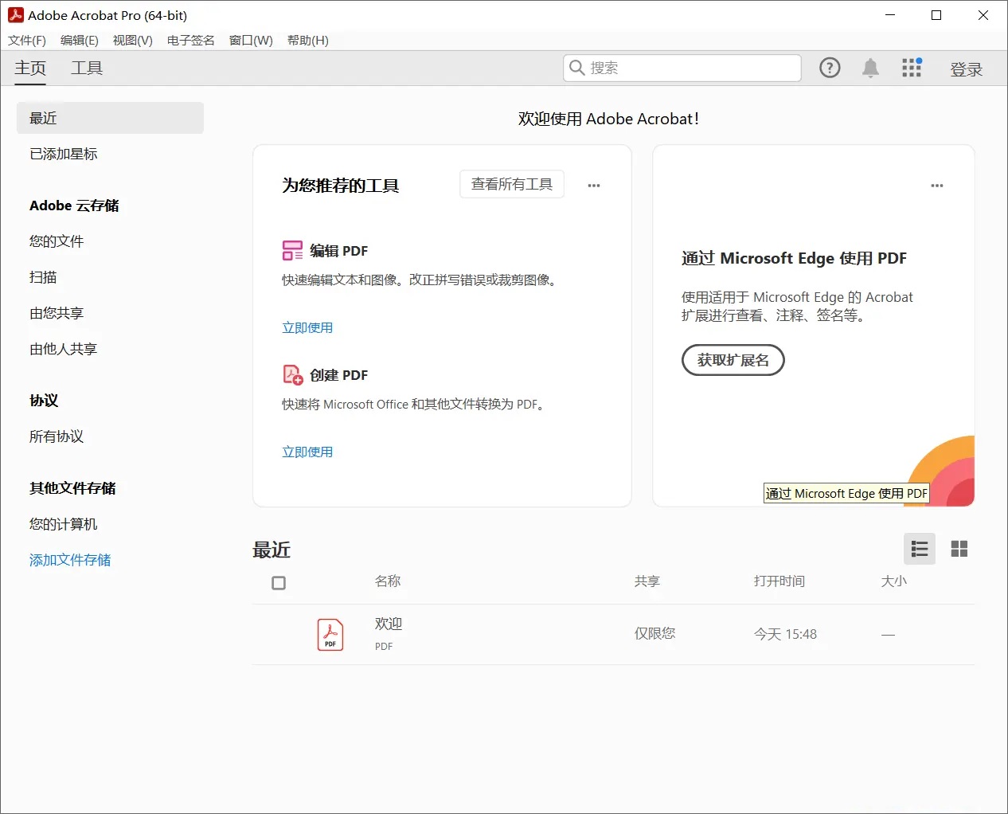This screenshot has height=814, width=1008.
Task: Sort recent files by 打开时间 column
Action: point(779,581)
